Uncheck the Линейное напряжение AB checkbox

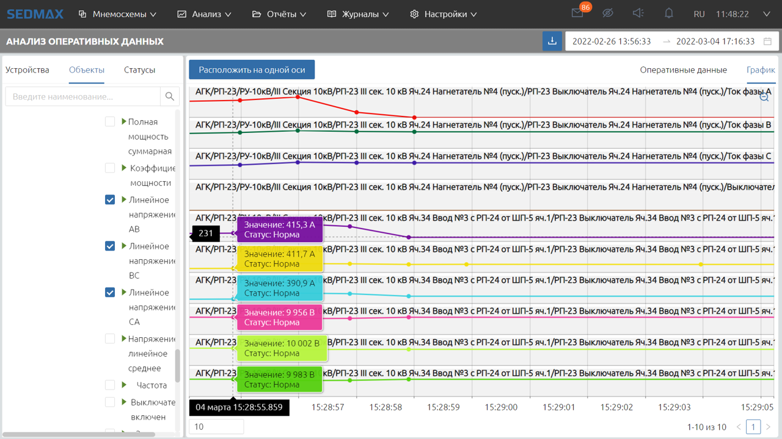click(110, 200)
